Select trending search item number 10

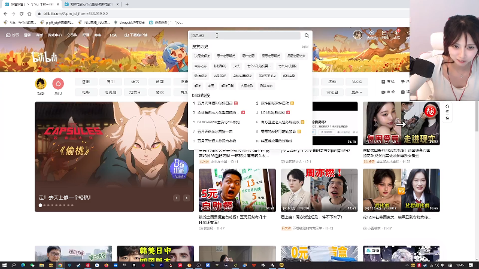click(274, 141)
